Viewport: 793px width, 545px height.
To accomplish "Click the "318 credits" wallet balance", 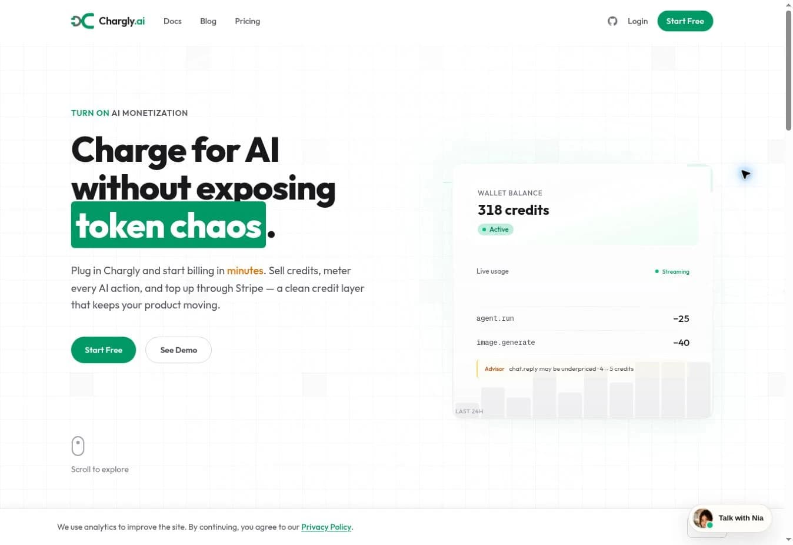I will (x=514, y=210).
